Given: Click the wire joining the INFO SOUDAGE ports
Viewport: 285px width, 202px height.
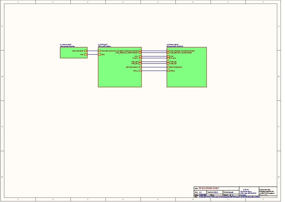Looking at the screenshot, I should coord(154,67).
